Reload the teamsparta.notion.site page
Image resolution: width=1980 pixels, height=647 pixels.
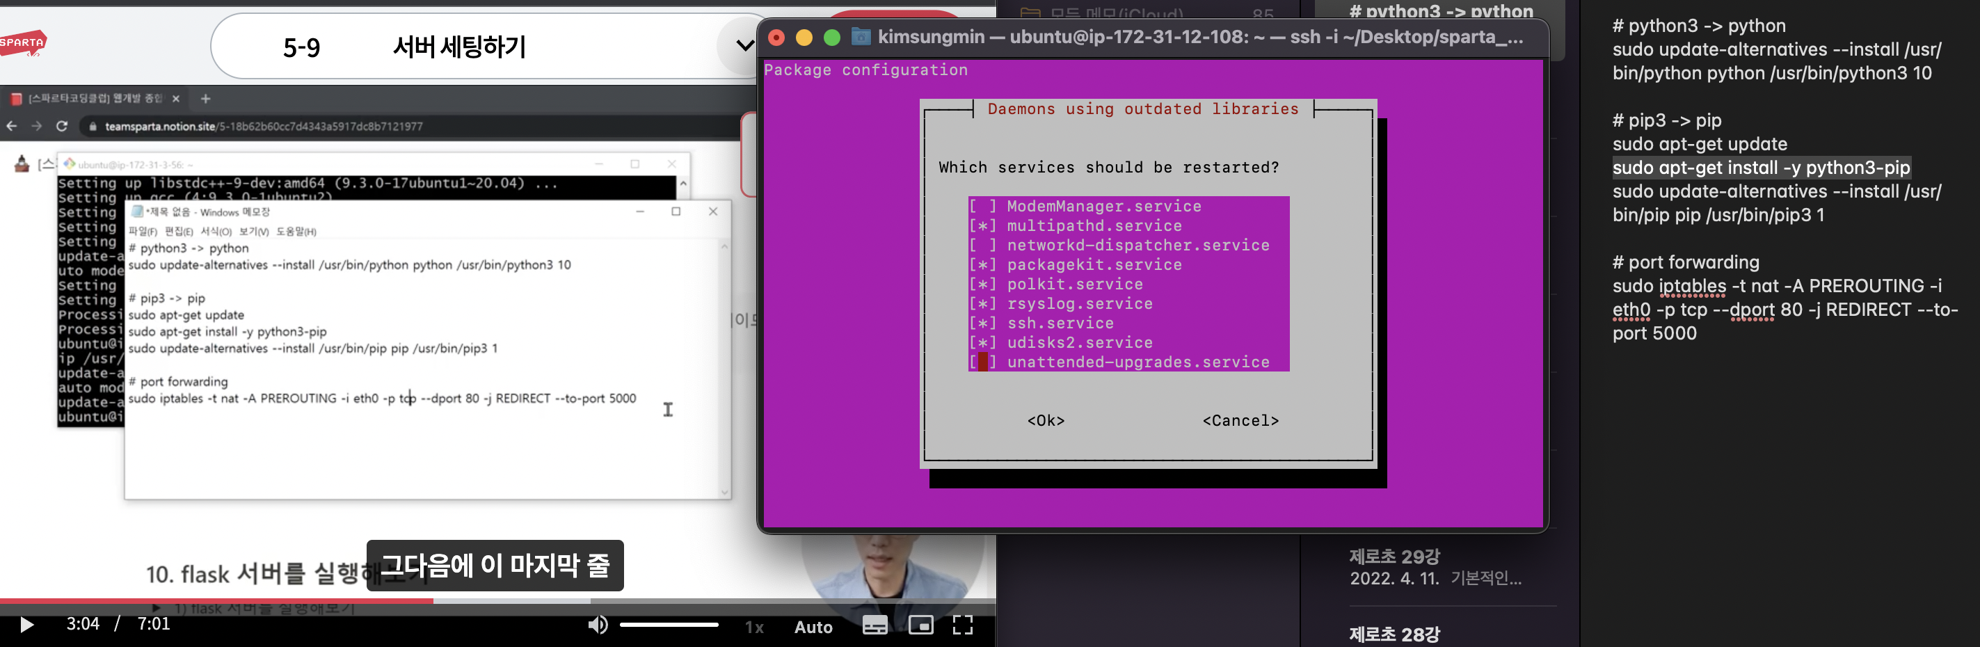coord(61,126)
